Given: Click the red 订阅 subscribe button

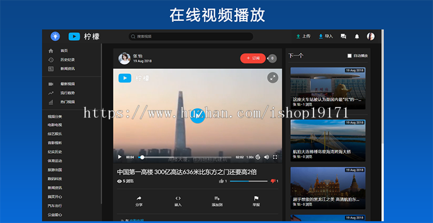Looking at the screenshot, I should point(253,58).
